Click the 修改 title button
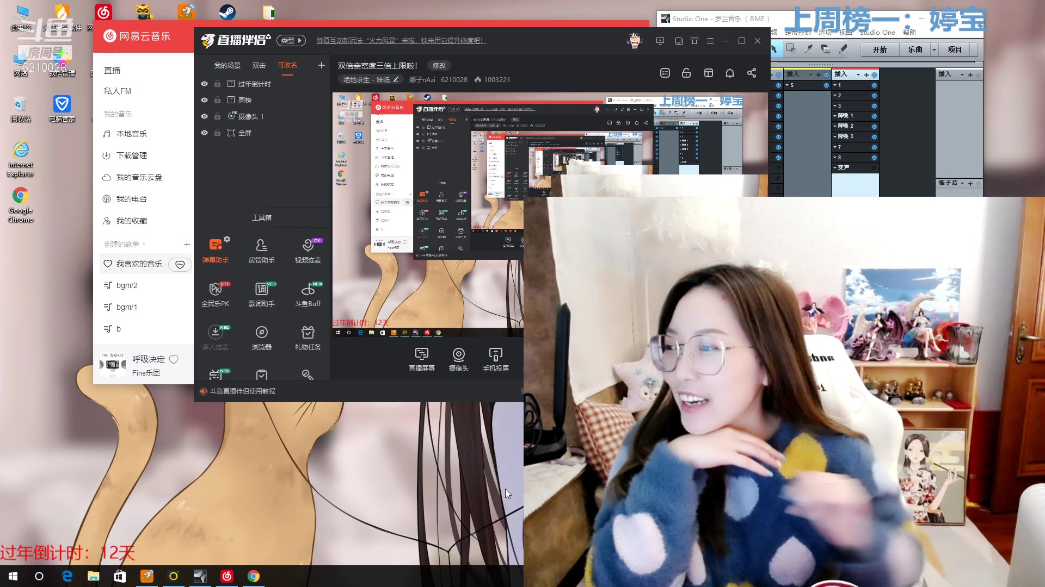The image size is (1045, 587). point(439,65)
